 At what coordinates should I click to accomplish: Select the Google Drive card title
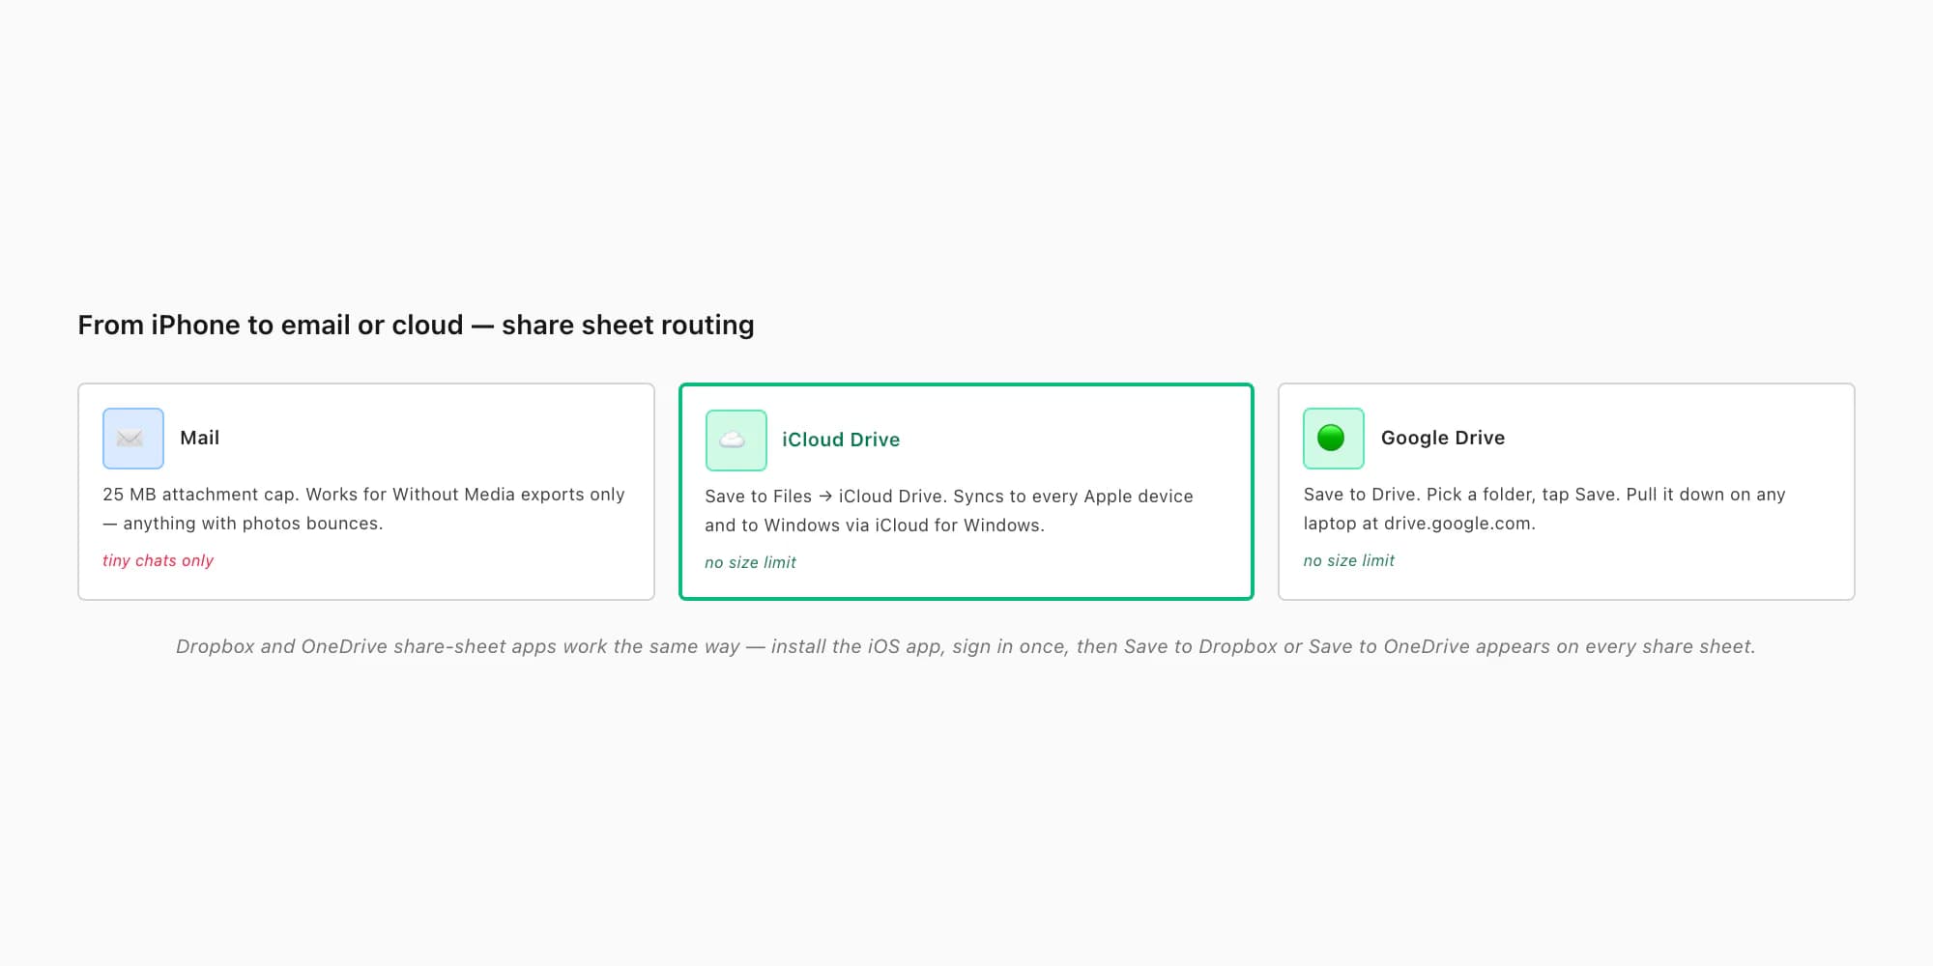[1442, 438]
